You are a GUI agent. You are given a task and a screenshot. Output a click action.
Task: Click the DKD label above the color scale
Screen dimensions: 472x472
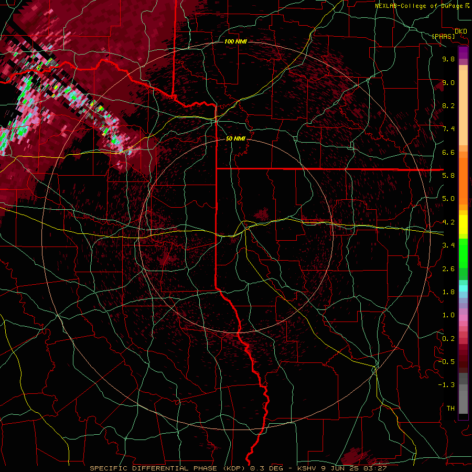pyautogui.click(x=461, y=31)
